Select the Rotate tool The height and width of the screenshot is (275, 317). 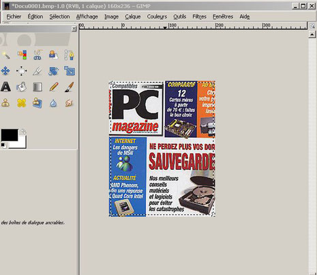(x=53, y=71)
